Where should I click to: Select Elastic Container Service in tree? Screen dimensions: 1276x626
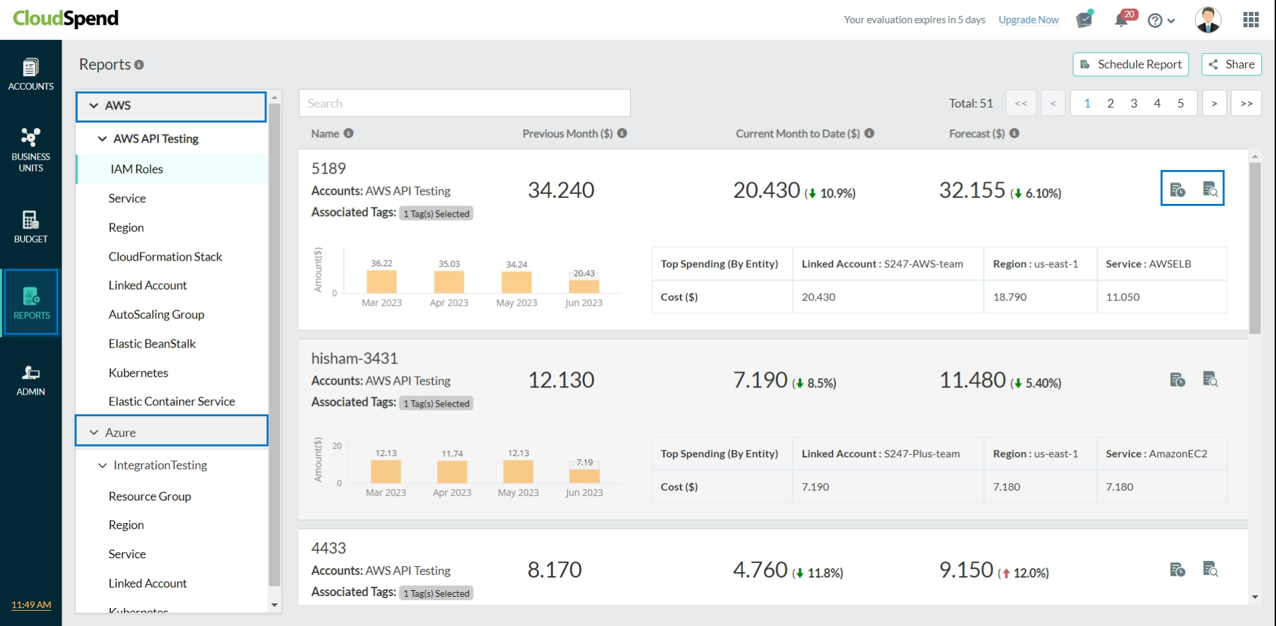pyautogui.click(x=171, y=401)
